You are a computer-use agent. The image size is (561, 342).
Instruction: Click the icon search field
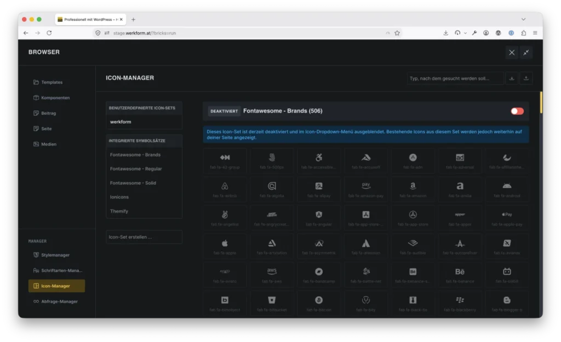[x=455, y=78]
